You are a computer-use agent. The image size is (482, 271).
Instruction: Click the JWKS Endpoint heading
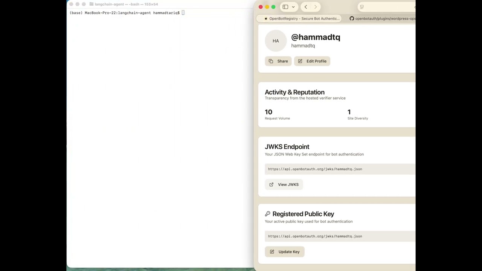point(287,147)
